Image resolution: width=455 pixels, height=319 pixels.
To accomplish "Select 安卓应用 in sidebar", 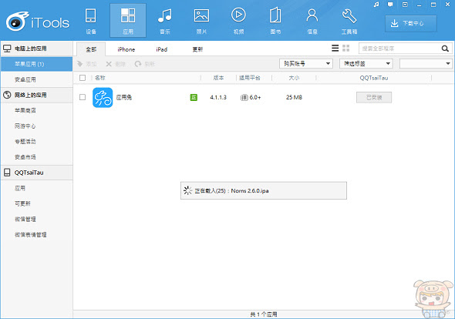I will [36, 79].
